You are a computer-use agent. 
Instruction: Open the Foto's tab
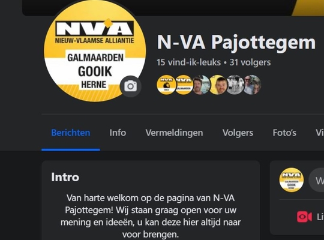tap(284, 133)
